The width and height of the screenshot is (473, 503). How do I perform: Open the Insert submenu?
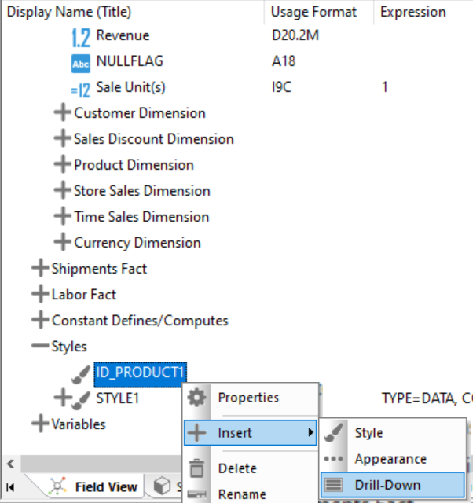pyautogui.click(x=251, y=433)
